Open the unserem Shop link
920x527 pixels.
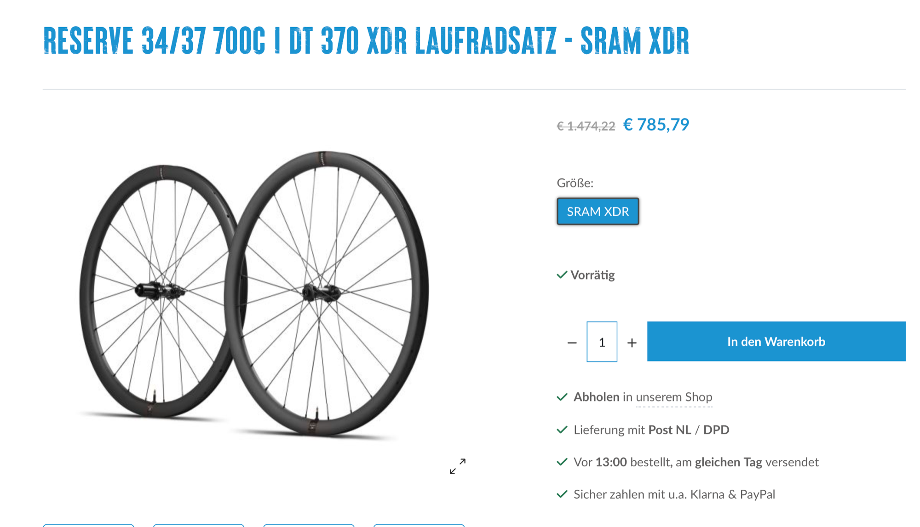674,397
